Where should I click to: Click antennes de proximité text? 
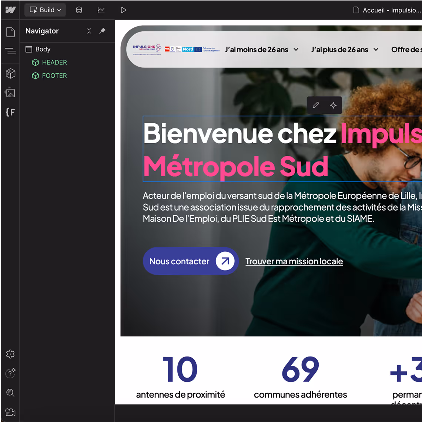(x=180, y=395)
